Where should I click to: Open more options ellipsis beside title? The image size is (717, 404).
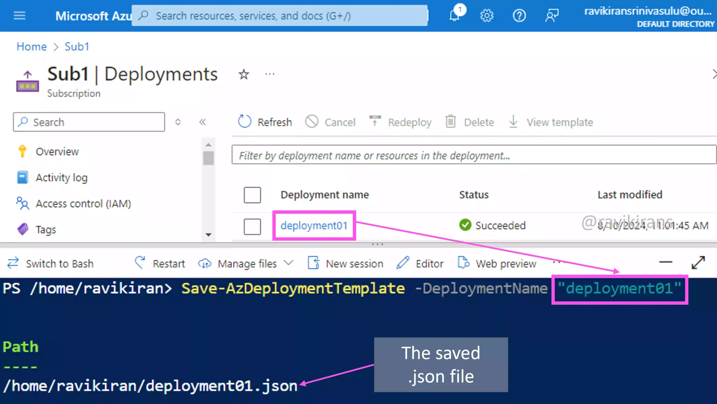tap(270, 74)
